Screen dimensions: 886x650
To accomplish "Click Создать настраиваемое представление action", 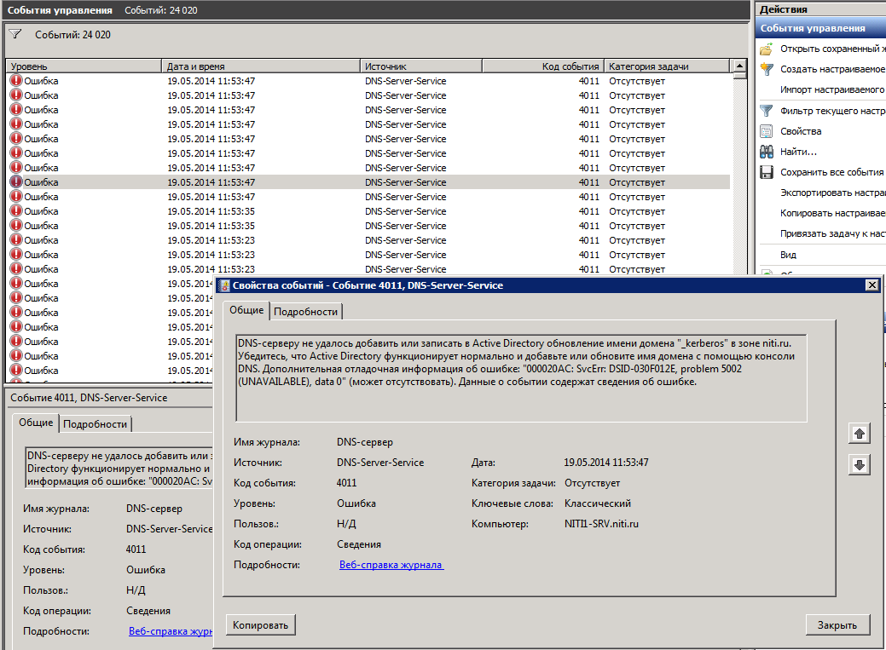I will [x=833, y=70].
